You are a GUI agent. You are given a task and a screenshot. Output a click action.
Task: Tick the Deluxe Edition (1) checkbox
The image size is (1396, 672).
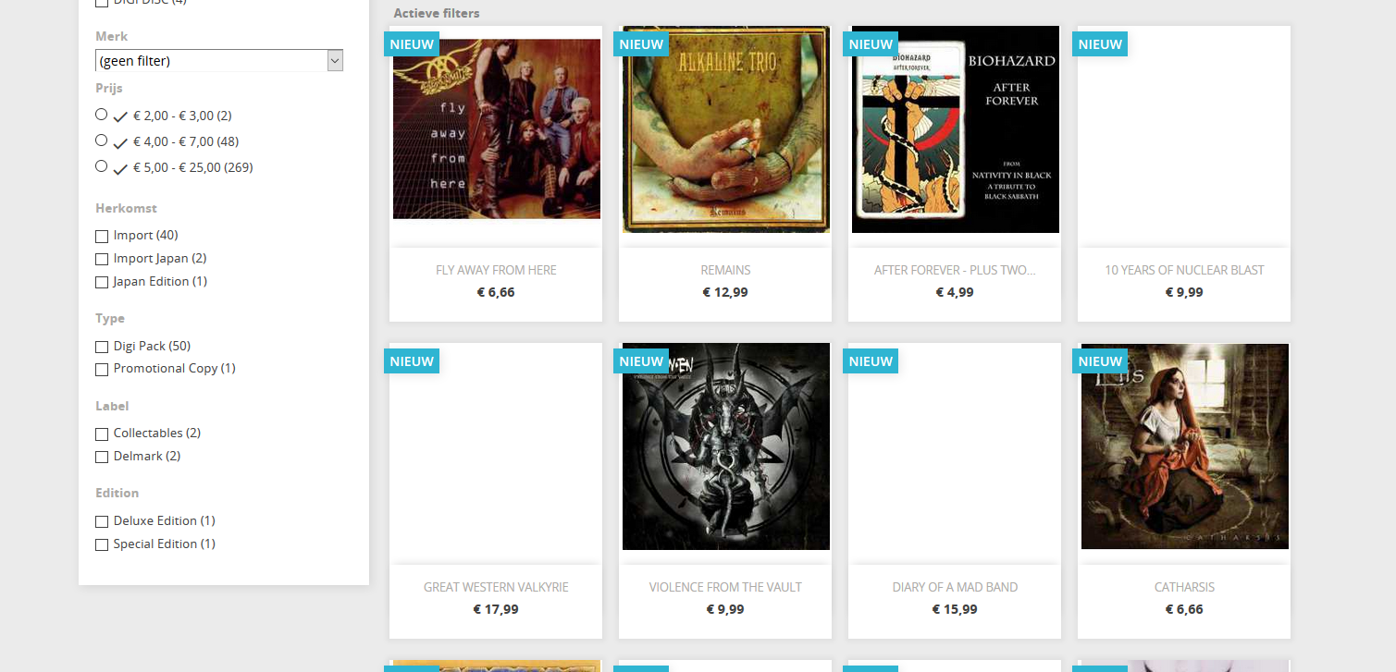point(102,522)
